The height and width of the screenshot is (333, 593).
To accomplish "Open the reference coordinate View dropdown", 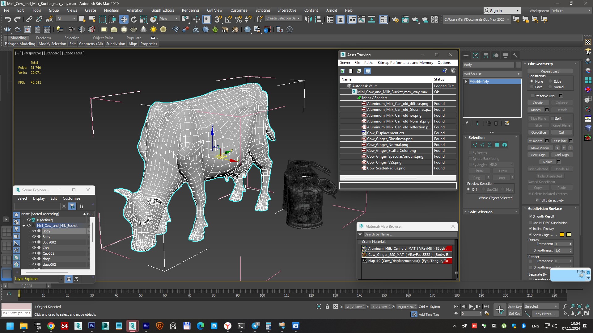I will tap(169, 19).
